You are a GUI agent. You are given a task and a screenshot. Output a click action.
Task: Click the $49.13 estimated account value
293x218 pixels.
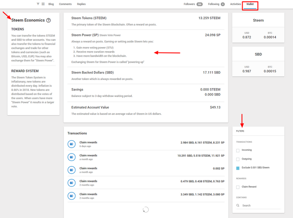coord(215,107)
